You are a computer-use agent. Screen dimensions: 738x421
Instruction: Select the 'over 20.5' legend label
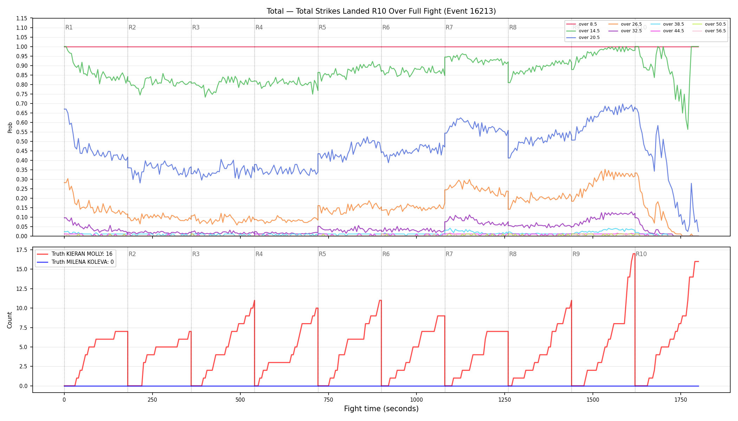tap(589, 38)
